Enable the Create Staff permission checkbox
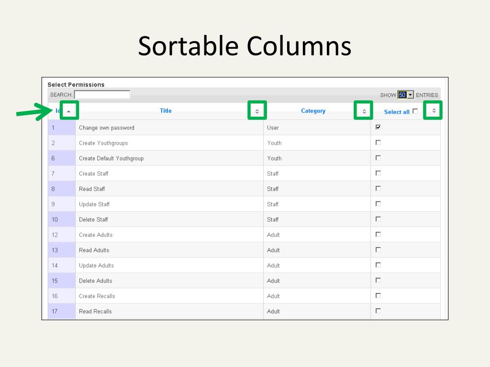This screenshot has height=367, width=490. coord(378,173)
